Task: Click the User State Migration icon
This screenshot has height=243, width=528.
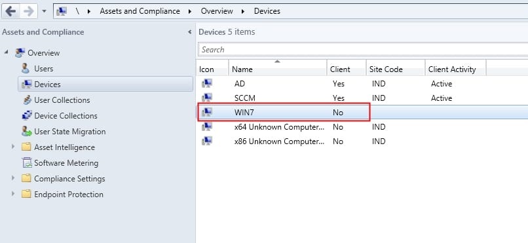Action: (x=27, y=131)
